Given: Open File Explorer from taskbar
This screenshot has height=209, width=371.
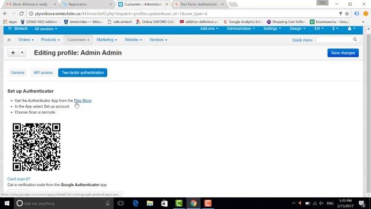Looking at the screenshot, I should pos(150,203).
